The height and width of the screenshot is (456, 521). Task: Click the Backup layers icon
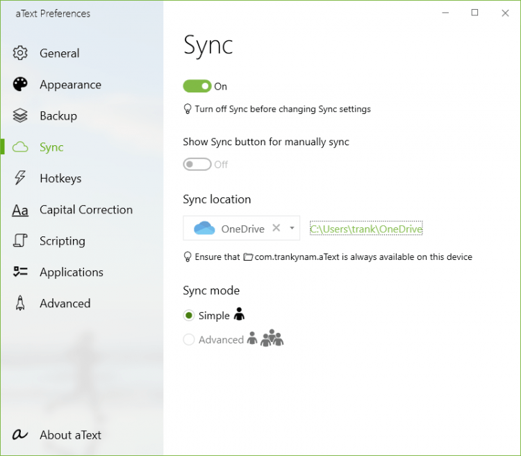pyautogui.click(x=20, y=116)
